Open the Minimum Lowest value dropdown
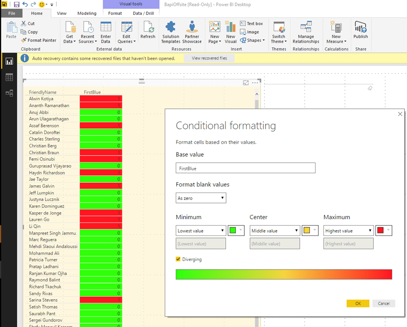The image size is (407, 327). [201, 231]
